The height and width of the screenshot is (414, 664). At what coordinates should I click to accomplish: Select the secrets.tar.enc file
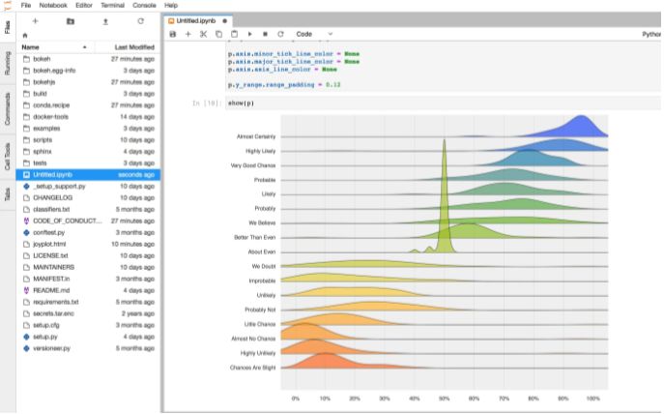click(x=88, y=313)
